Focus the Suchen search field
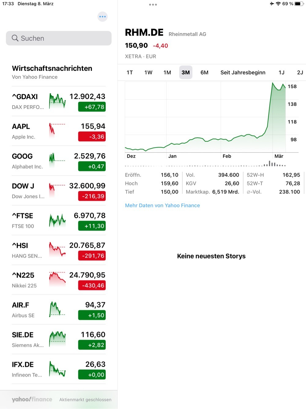The image size is (306, 409). [59, 38]
